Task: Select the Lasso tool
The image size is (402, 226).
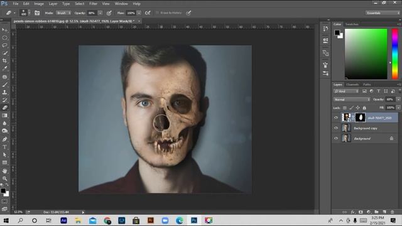Action: 4,45
